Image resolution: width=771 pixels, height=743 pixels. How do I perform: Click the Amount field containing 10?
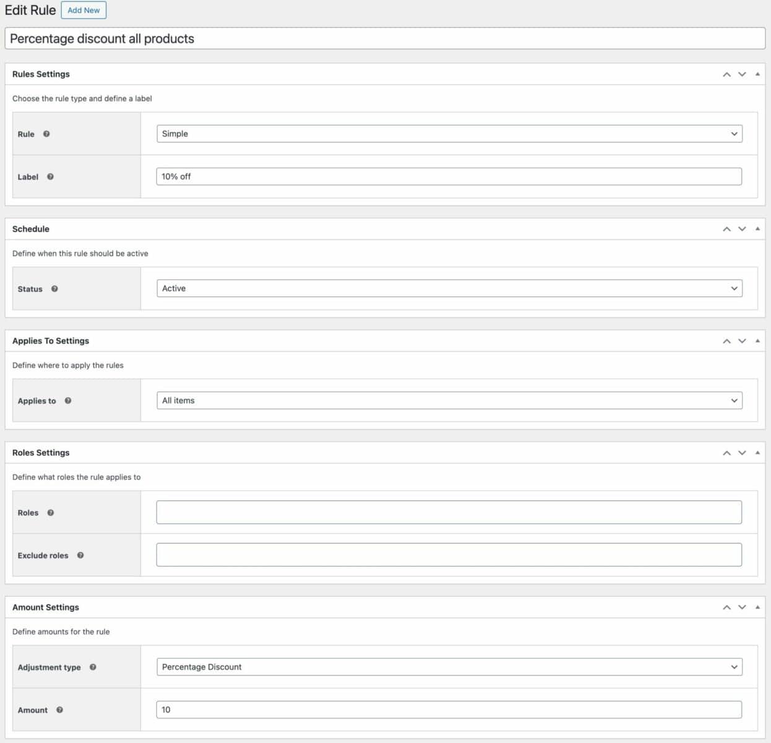pyautogui.click(x=449, y=710)
